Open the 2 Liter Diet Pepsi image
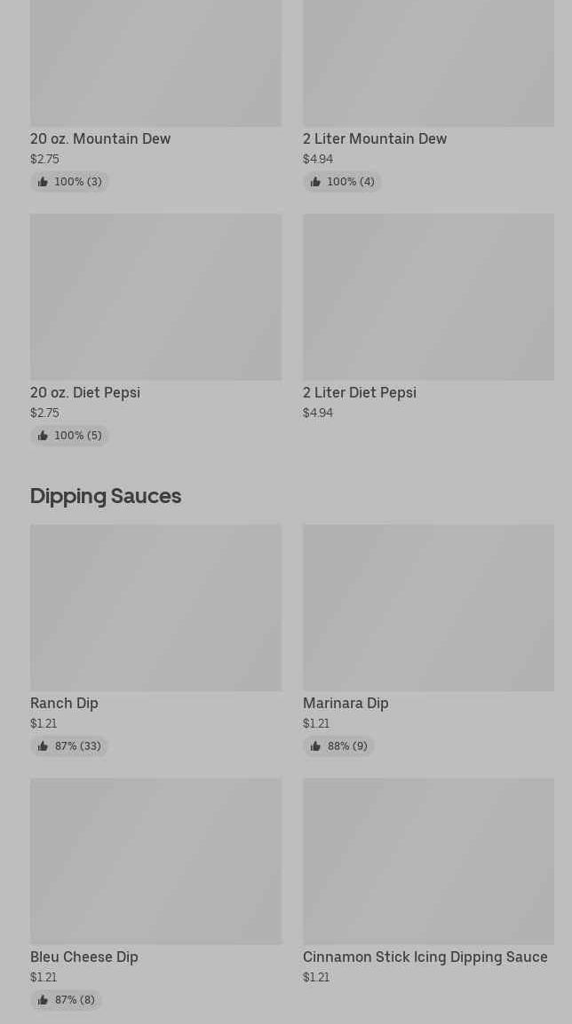 pyautogui.click(x=428, y=296)
